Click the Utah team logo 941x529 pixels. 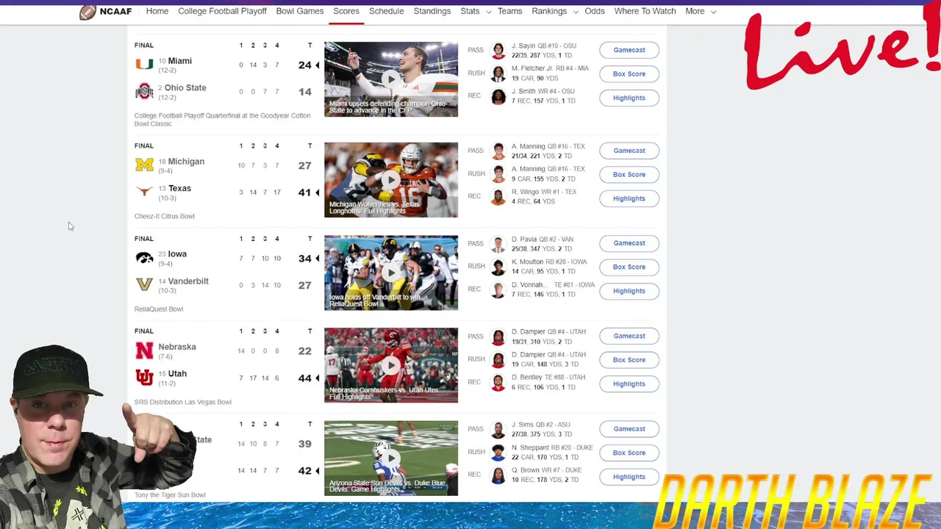(144, 378)
